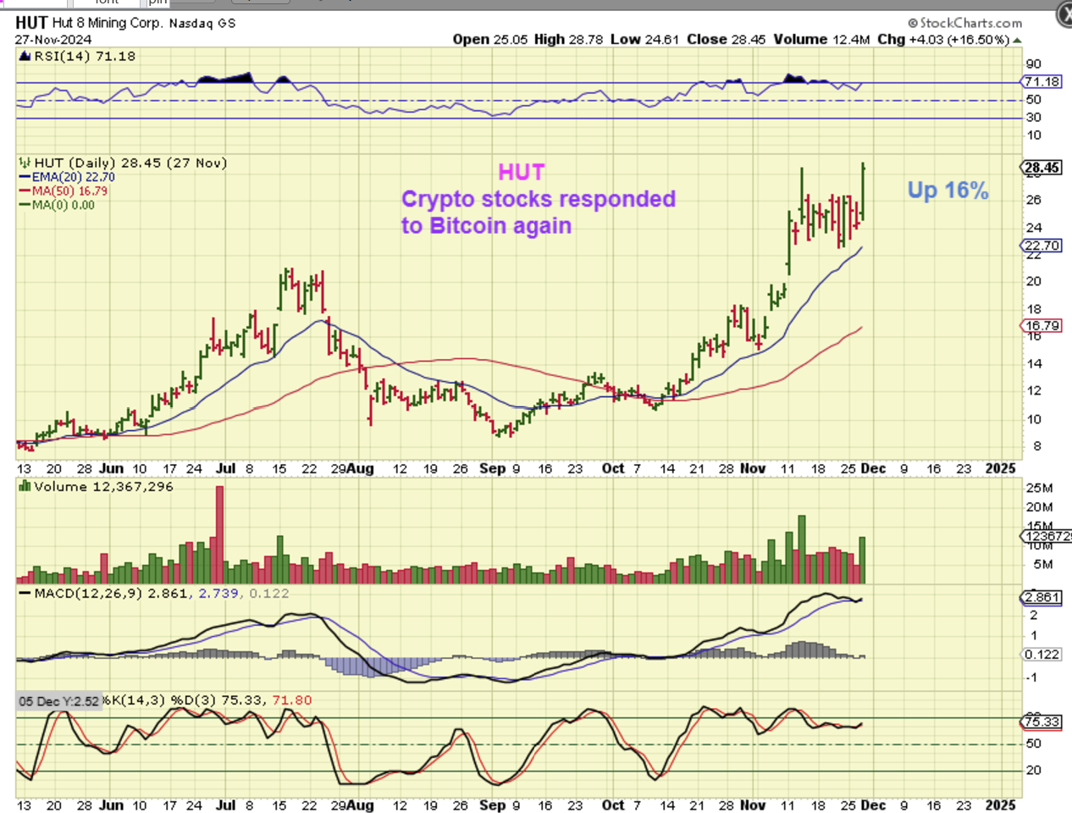The width and height of the screenshot is (1072, 813).
Task: Click the 28.45 last-price tag on price axis
Action: click(1042, 168)
